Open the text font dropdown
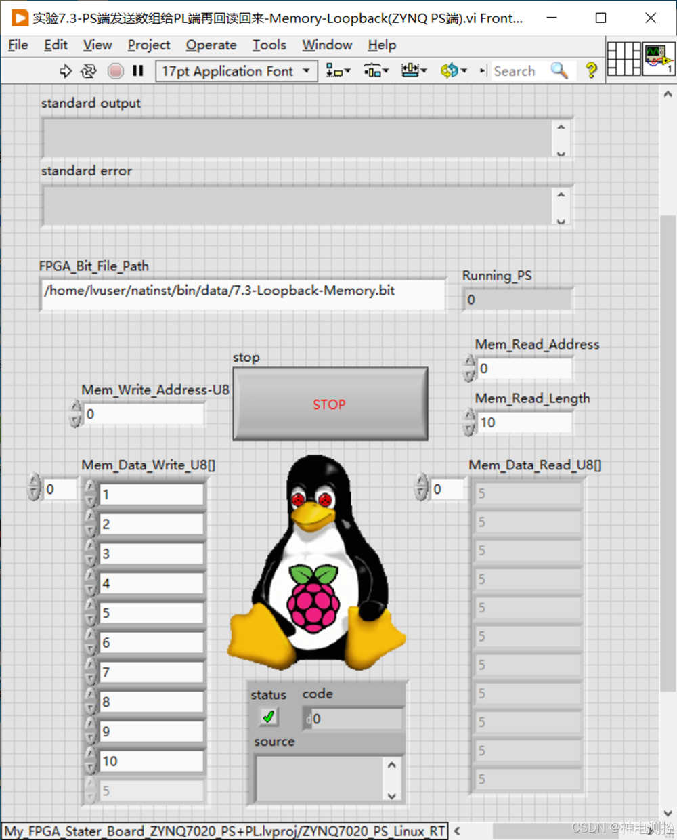The image size is (677, 840). click(236, 71)
